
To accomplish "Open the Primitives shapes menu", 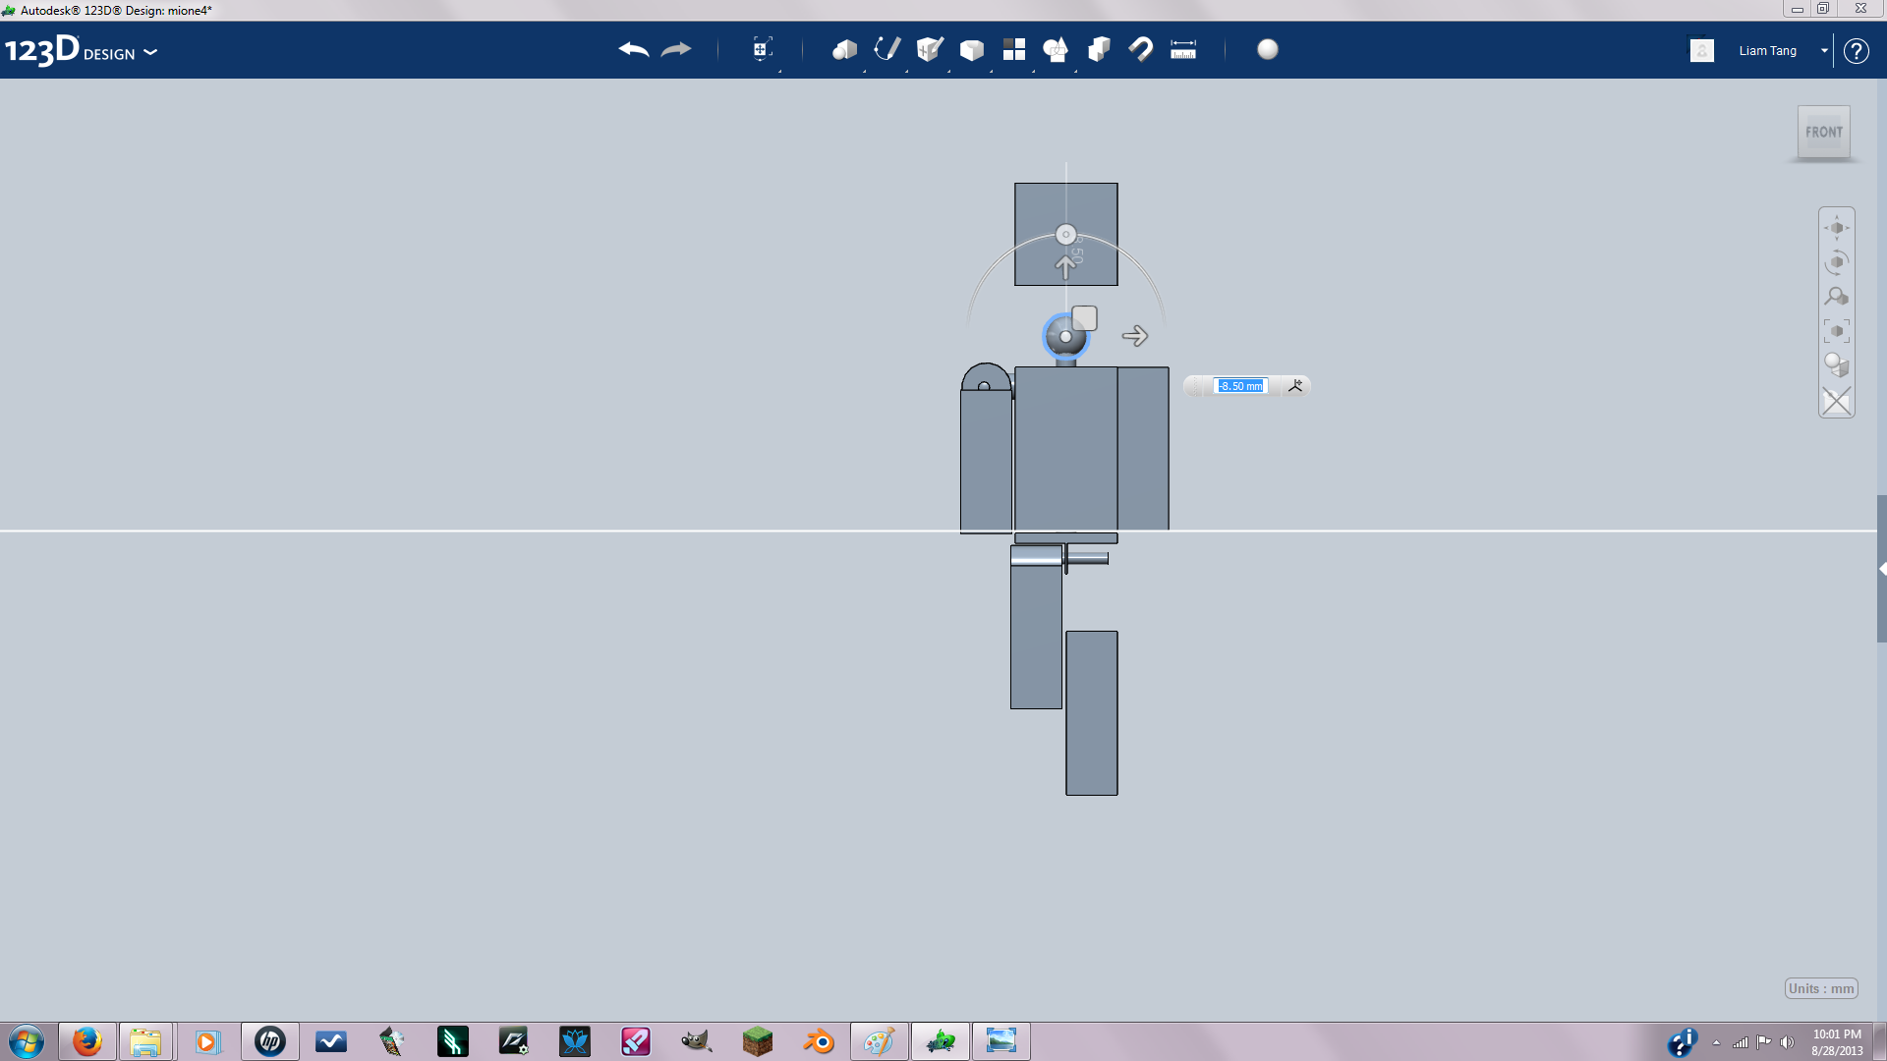I will (x=844, y=49).
